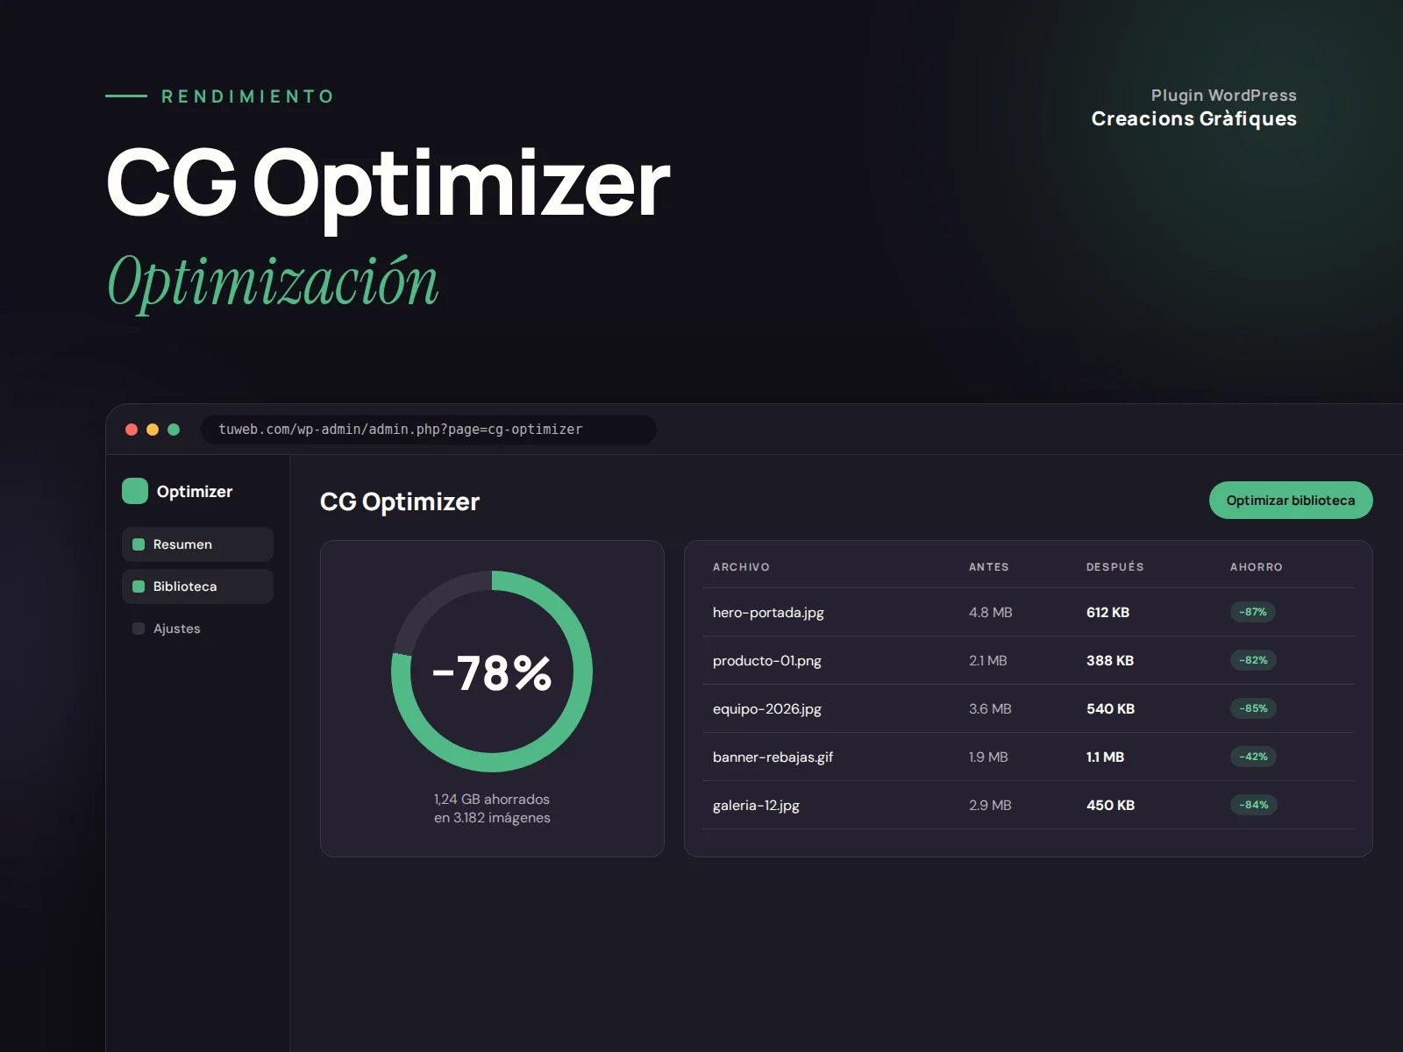Click the 3.6 MB before-size value
This screenshot has width=1403, height=1052.
click(990, 709)
